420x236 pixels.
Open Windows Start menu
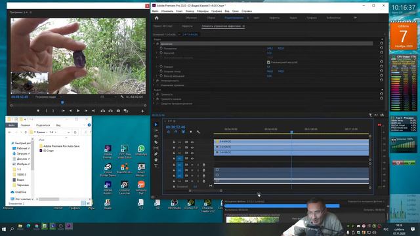pyautogui.click(x=4, y=229)
